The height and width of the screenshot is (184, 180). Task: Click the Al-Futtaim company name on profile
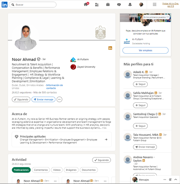(83, 59)
